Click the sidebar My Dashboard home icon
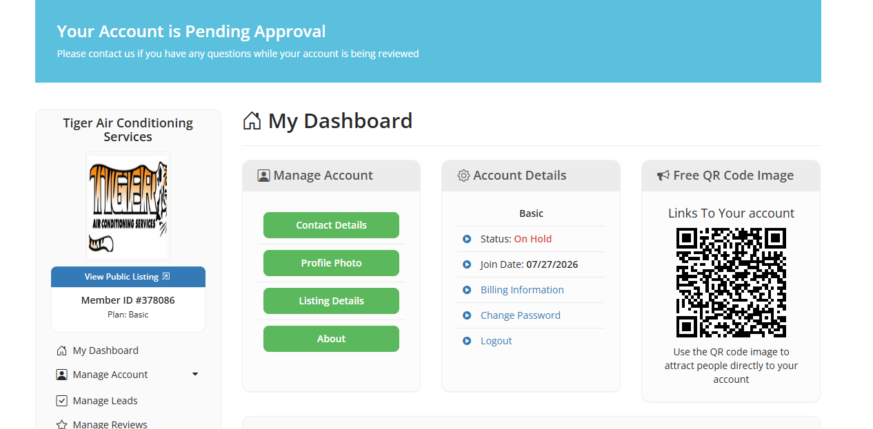This screenshot has width=873, height=429. 61,350
